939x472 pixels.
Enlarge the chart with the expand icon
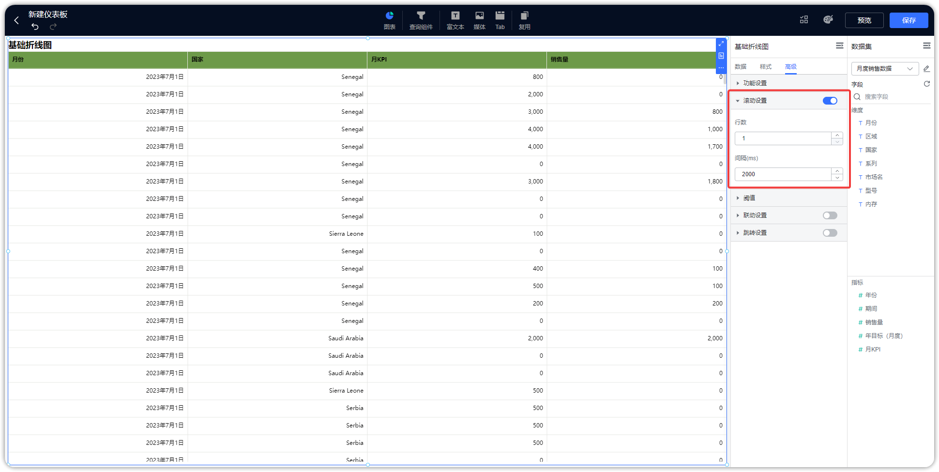721,44
